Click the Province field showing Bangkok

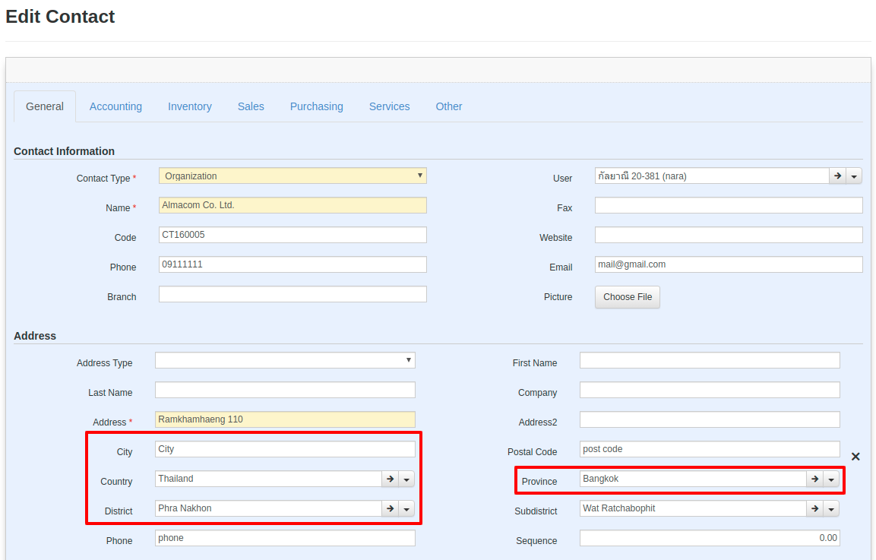pyautogui.click(x=694, y=479)
